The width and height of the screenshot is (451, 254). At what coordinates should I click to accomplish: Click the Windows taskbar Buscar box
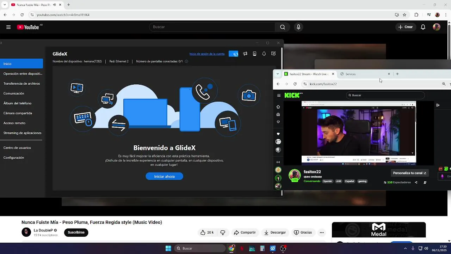[200, 248]
